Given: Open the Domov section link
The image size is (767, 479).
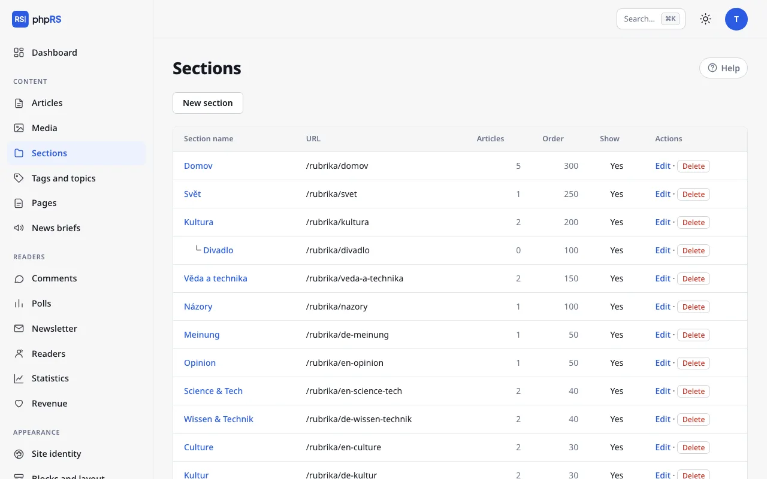Looking at the screenshot, I should coord(198,166).
